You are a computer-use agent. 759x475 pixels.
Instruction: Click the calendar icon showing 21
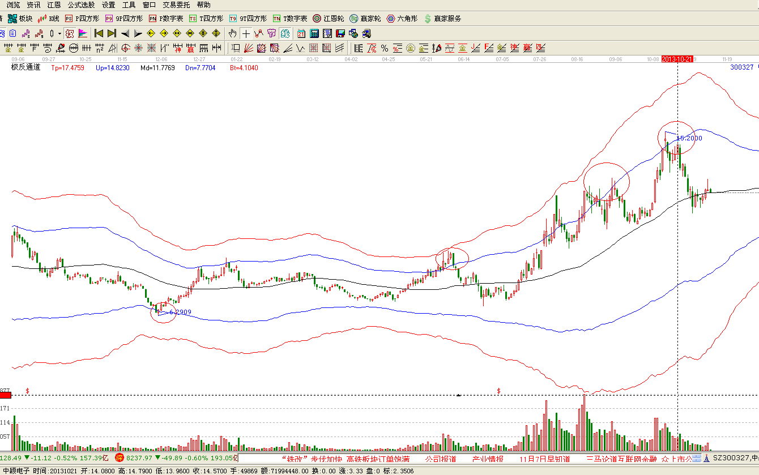(x=301, y=33)
